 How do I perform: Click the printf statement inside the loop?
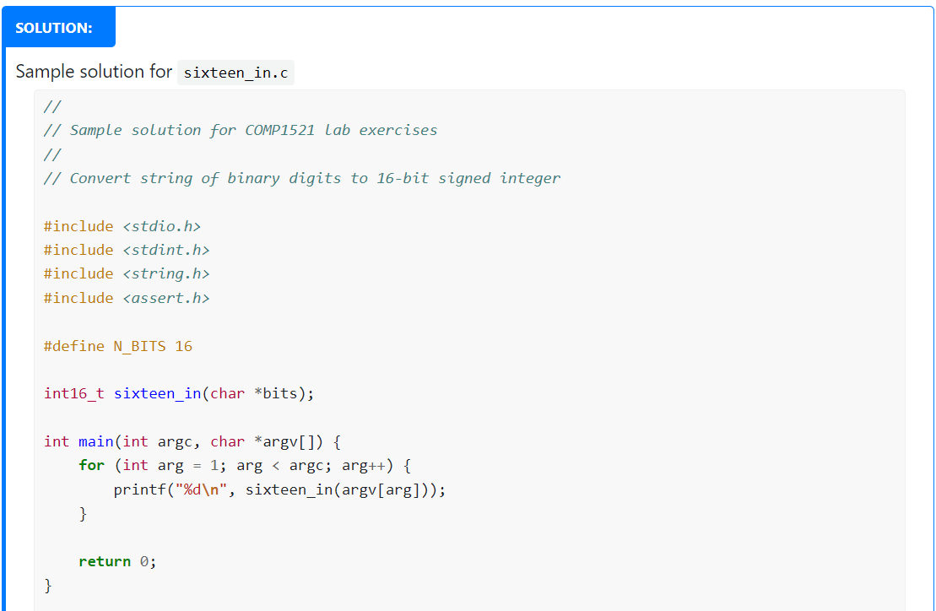(279, 489)
